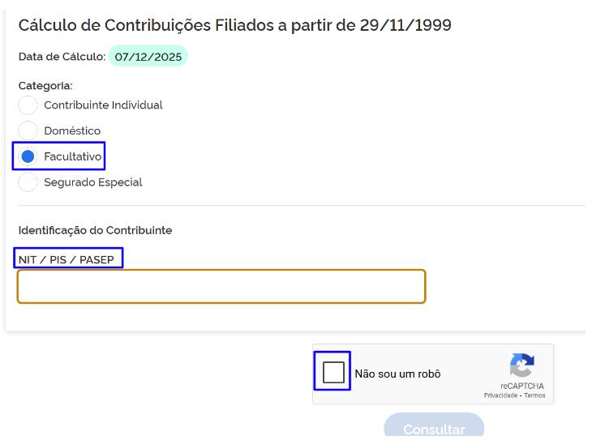Image resolution: width=605 pixels, height=440 pixels.
Task: Select the Contribuinte Individual radio button
Action: coord(28,105)
